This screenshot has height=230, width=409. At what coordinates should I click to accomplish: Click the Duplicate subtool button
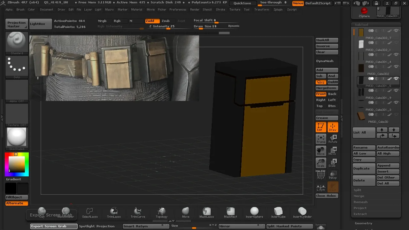click(x=364, y=168)
